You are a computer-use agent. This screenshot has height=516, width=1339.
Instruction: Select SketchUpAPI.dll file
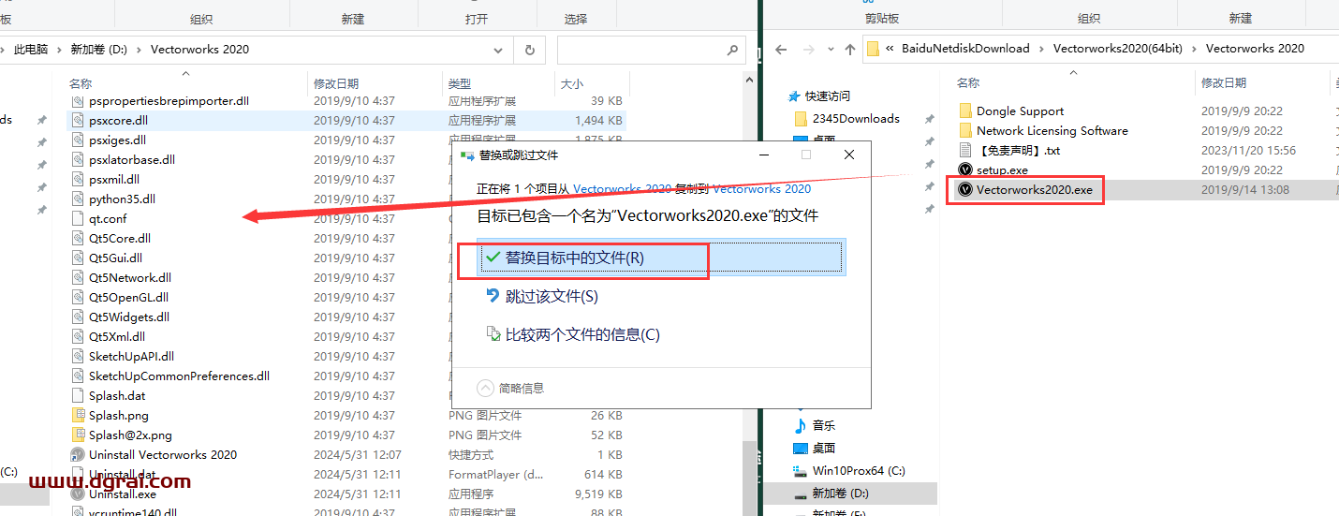(x=131, y=356)
